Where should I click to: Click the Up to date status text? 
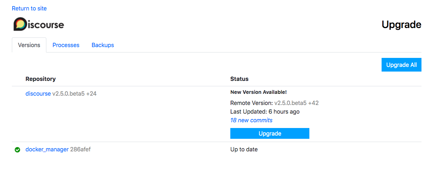point(244,149)
